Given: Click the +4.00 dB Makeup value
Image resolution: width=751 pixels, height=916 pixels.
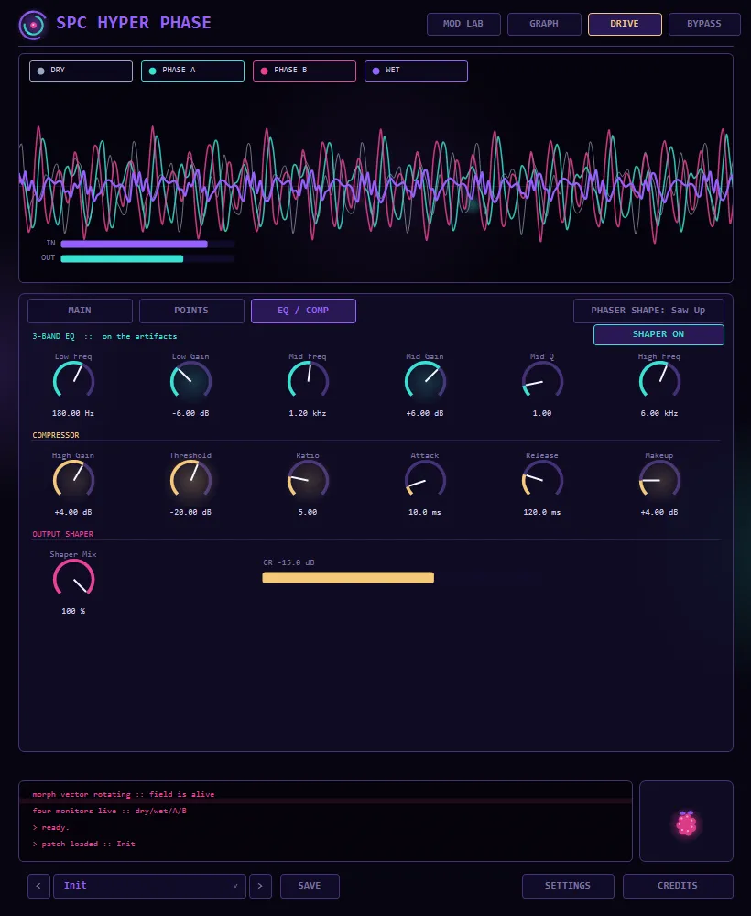Looking at the screenshot, I should (659, 512).
